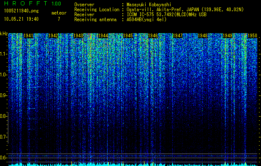Click the kHz axis unit label
Image resolution: width=261 pixels, height=166 pixels.
[4, 34]
